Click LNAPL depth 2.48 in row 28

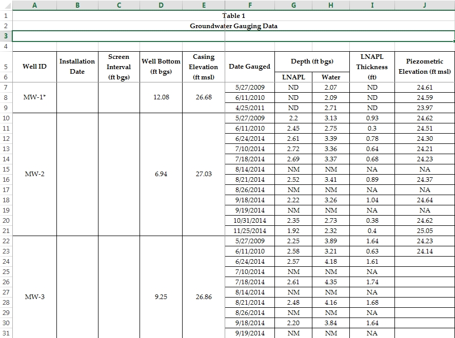click(293, 303)
